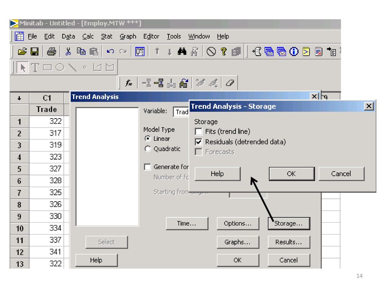Click the yellow question mark Help icon
The height and width of the screenshot is (289, 386).
point(224,52)
